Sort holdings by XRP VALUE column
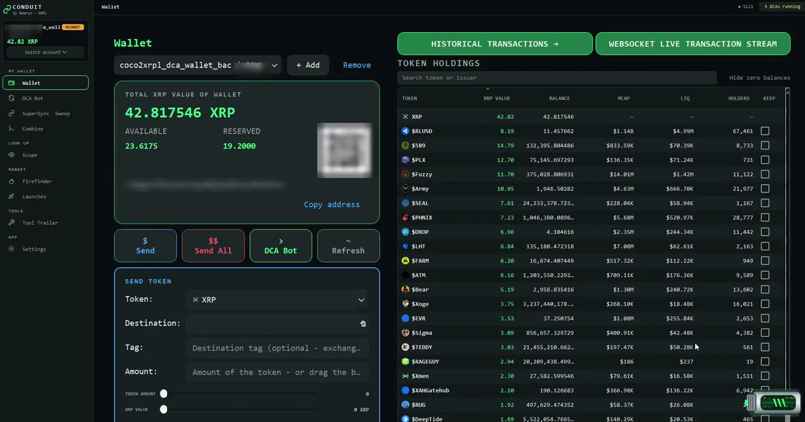 click(496, 98)
